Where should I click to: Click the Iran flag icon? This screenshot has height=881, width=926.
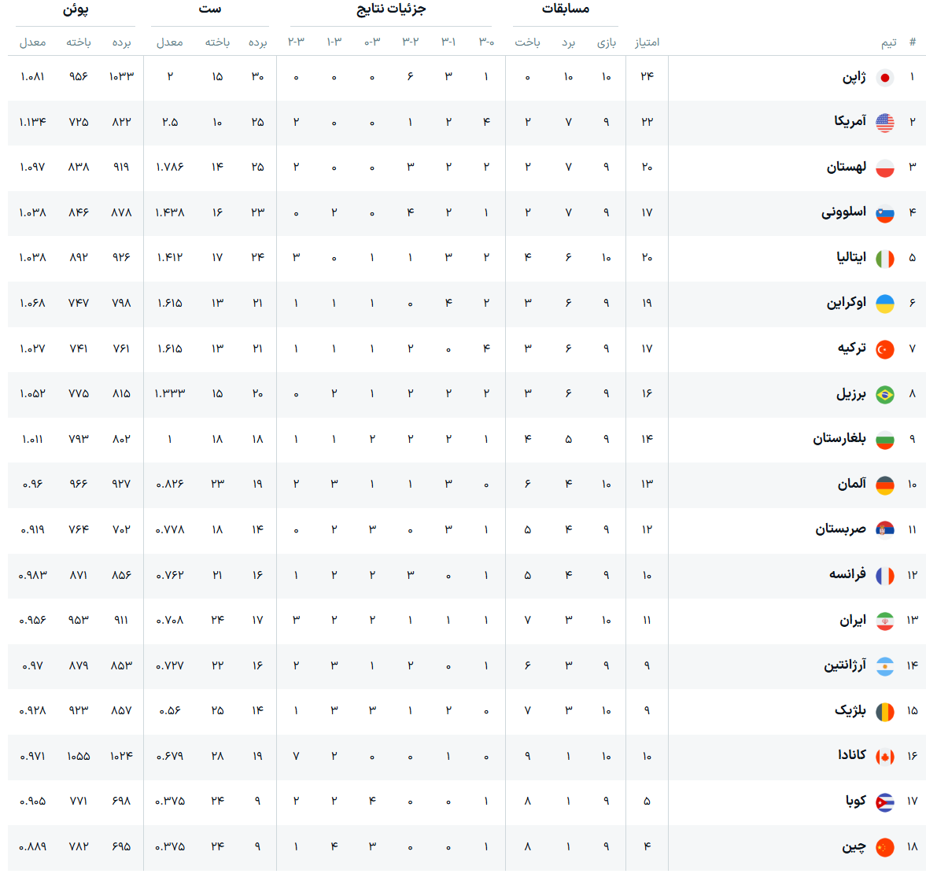884,621
